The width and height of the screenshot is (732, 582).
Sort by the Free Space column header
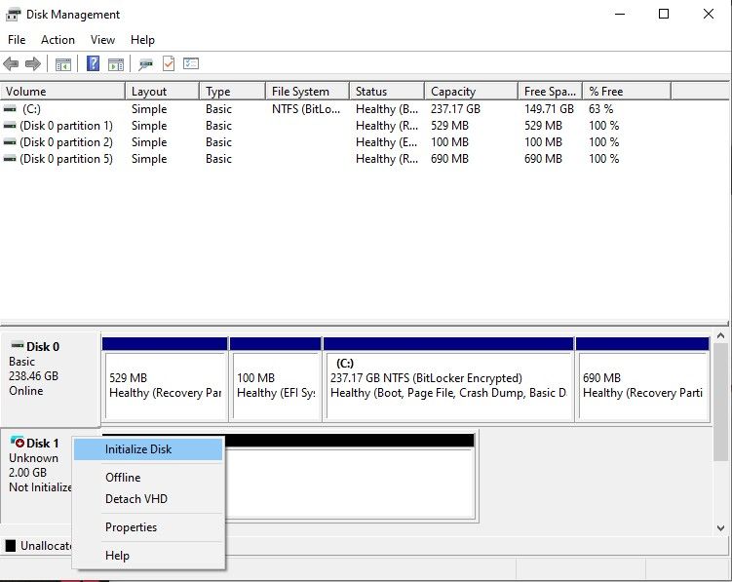551,91
